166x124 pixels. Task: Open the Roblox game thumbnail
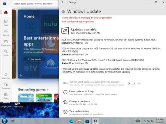(26, 98)
